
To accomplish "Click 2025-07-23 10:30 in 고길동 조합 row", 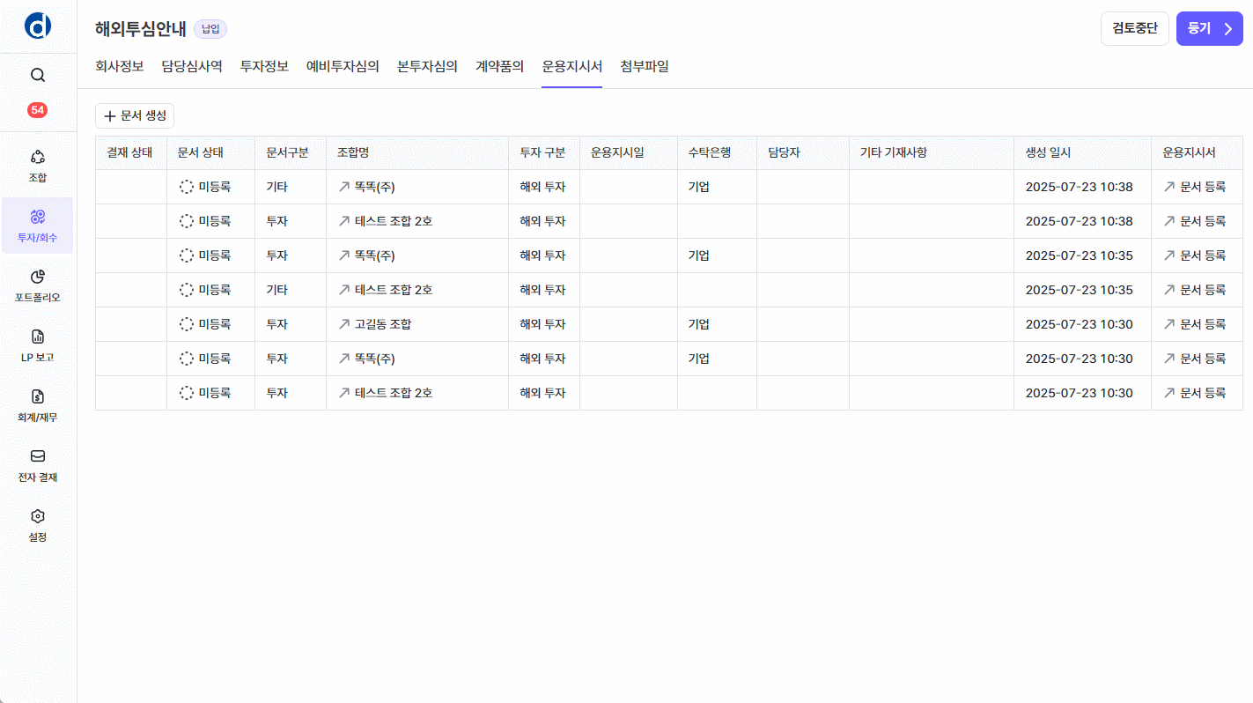I will [x=1080, y=324].
